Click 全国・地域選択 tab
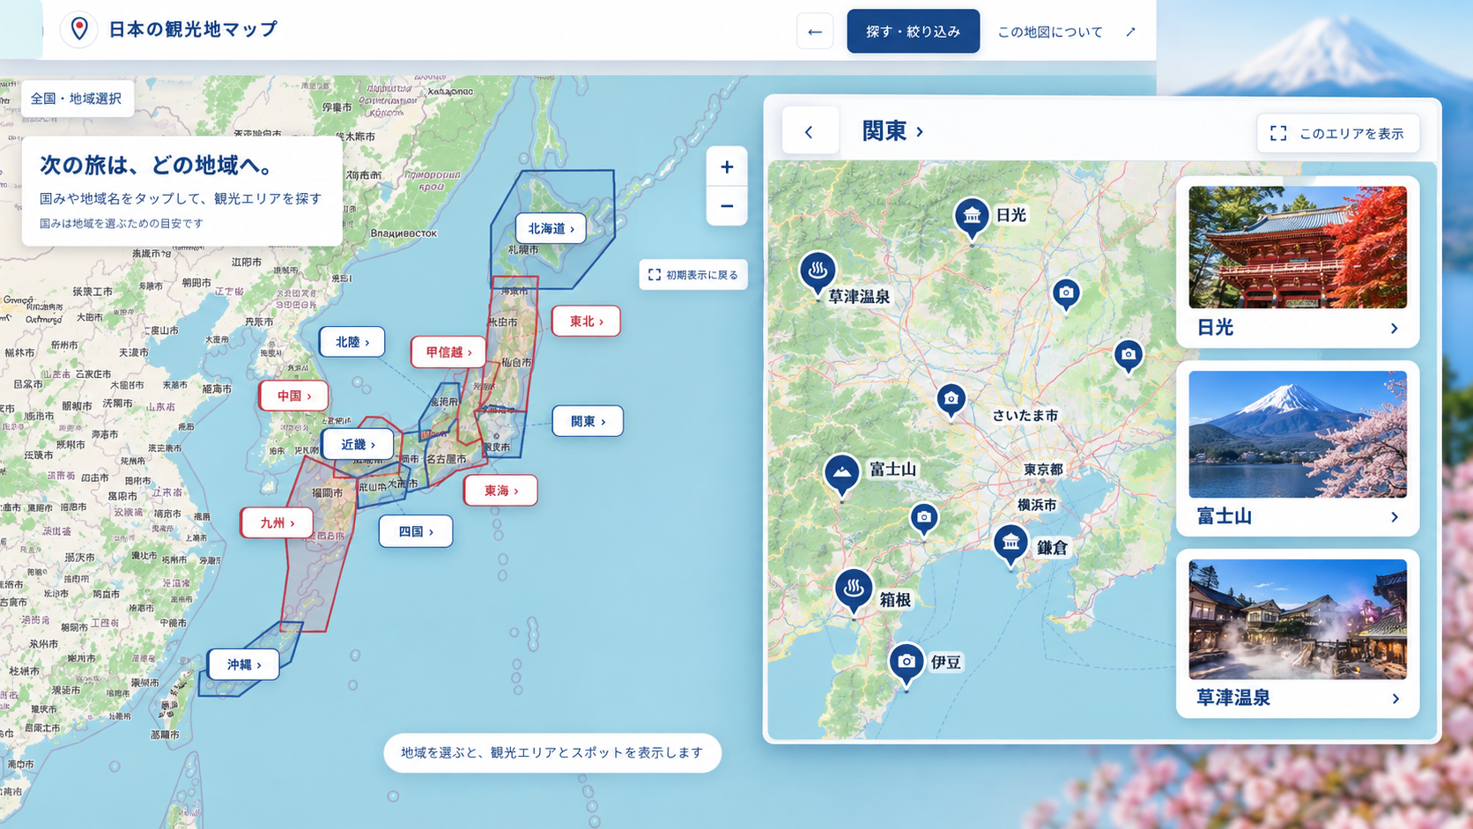The image size is (1473, 829). 77,99
